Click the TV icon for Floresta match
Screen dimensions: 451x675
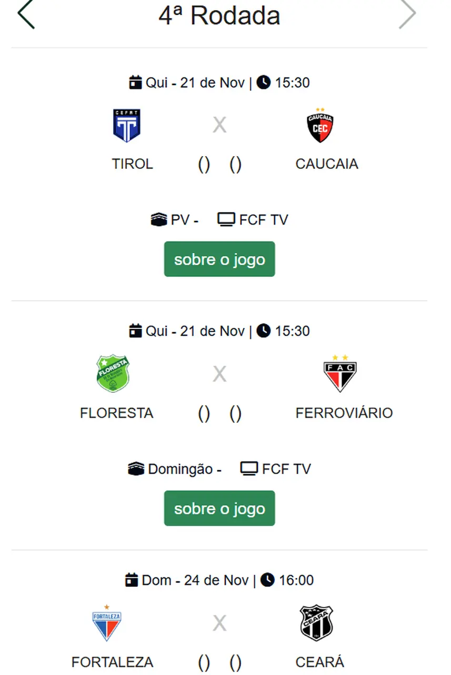click(249, 469)
